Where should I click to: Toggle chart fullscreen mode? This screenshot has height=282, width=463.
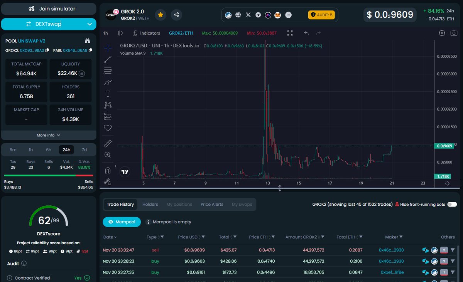tap(290, 33)
